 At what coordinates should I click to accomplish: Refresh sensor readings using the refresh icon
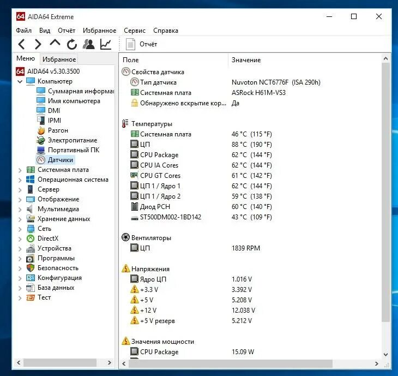pyautogui.click(x=72, y=44)
